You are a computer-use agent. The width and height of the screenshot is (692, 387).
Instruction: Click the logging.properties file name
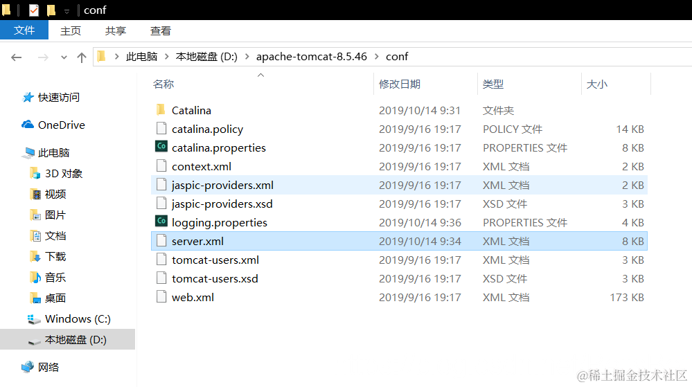tap(220, 223)
